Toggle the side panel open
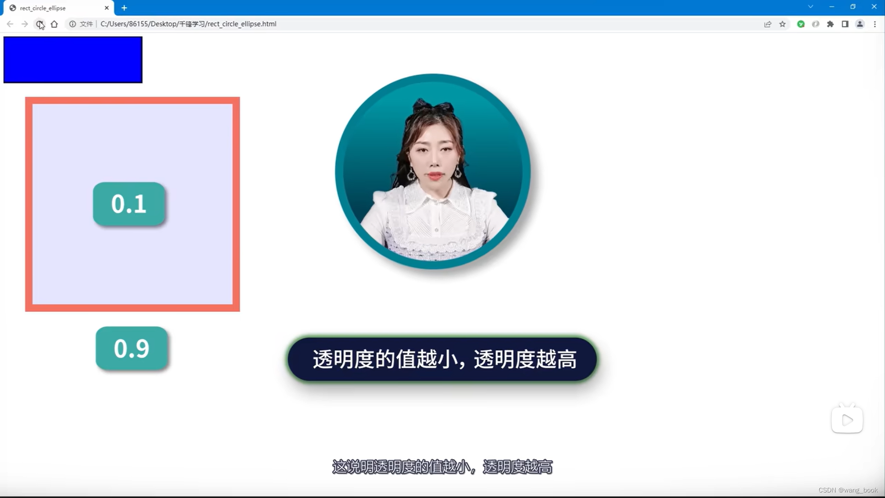The width and height of the screenshot is (885, 498). coord(845,24)
